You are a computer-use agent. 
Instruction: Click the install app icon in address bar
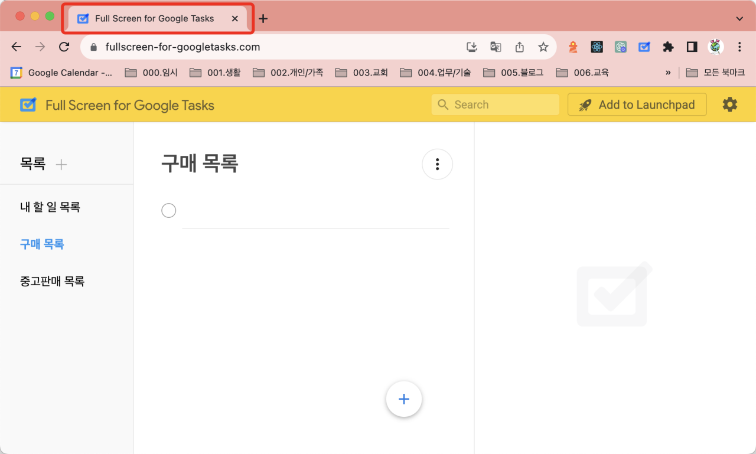pyautogui.click(x=471, y=47)
